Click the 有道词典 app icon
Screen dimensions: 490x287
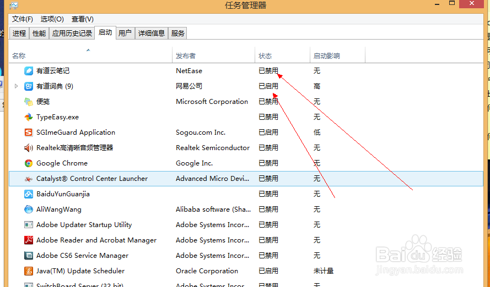[29, 86]
